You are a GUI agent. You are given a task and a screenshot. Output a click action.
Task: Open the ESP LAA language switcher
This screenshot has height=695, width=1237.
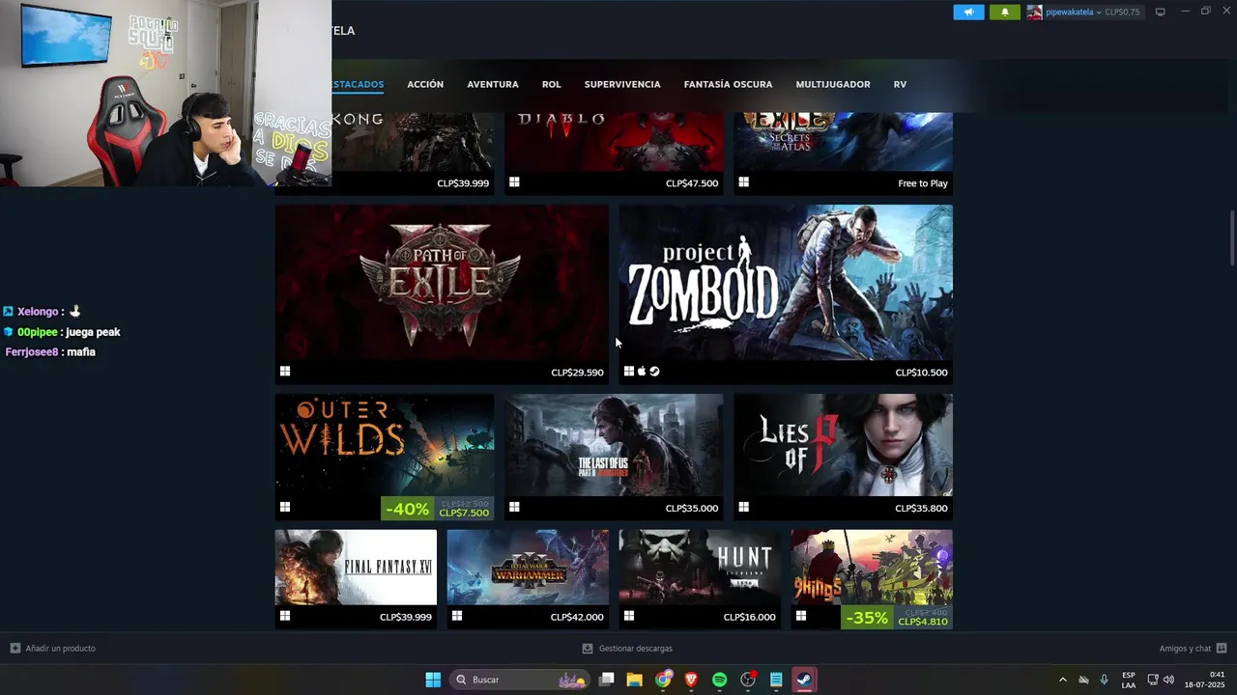point(1129,680)
